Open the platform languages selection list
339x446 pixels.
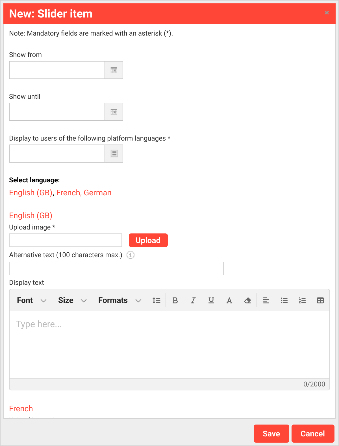(x=114, y=154)
